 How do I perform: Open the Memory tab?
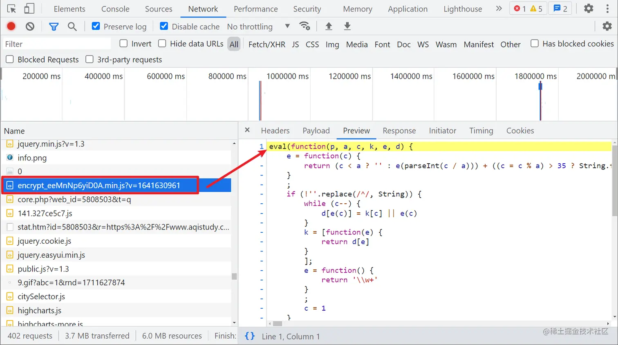point(358,9)
